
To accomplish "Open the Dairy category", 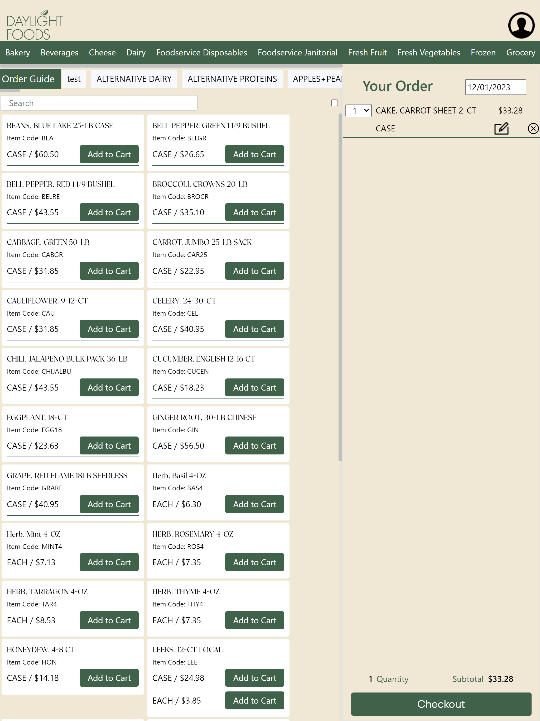I will (136, 53).
